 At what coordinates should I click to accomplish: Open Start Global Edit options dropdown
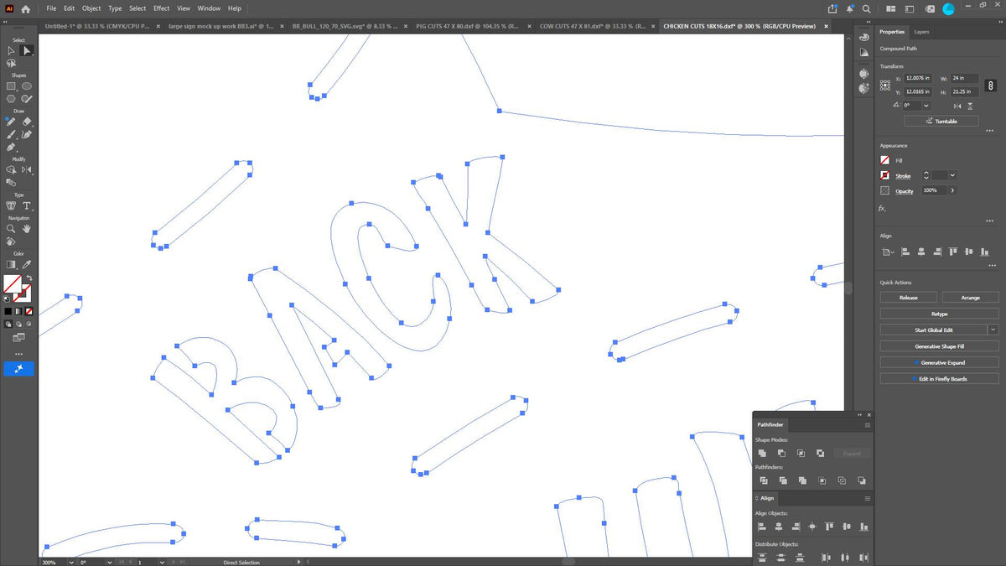pos(993,330)
